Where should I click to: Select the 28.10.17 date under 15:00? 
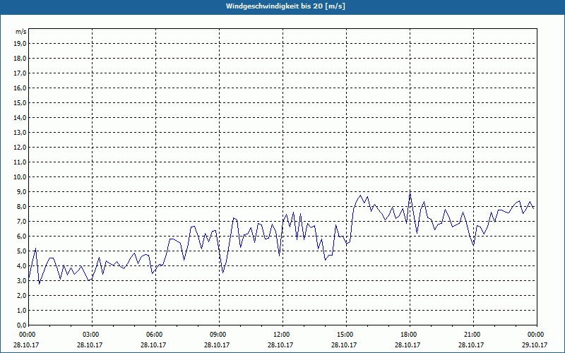pyautogui.click(x=344, y=345)
